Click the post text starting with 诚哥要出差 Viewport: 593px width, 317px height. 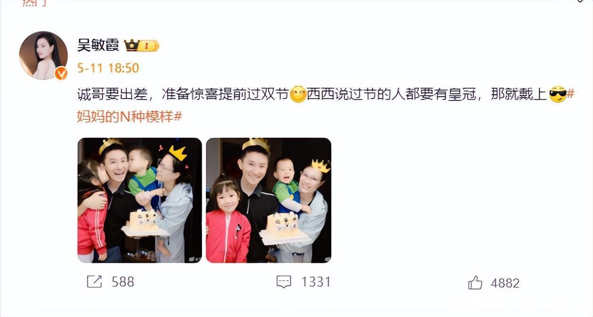325,105
